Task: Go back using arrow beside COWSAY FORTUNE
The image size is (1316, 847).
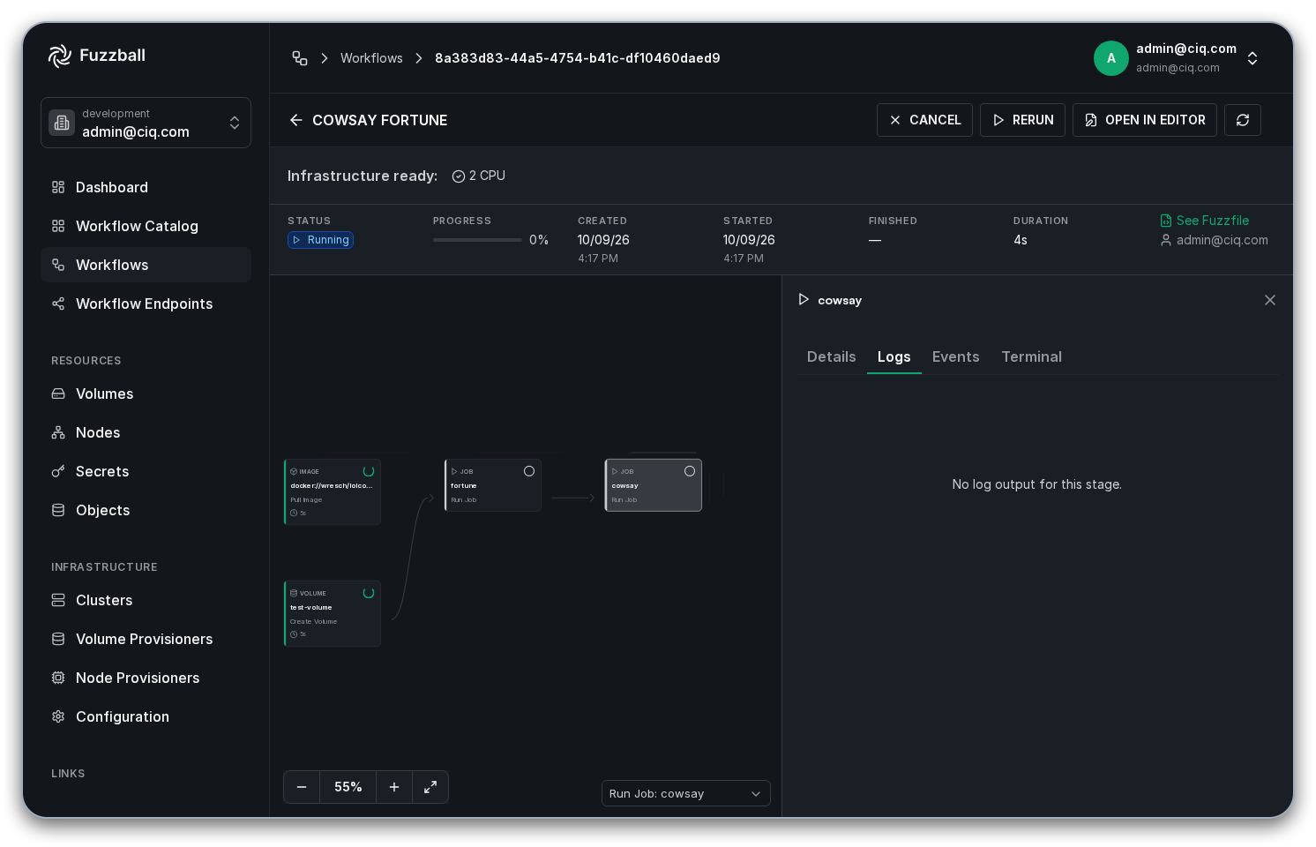Action: [296, 120]
